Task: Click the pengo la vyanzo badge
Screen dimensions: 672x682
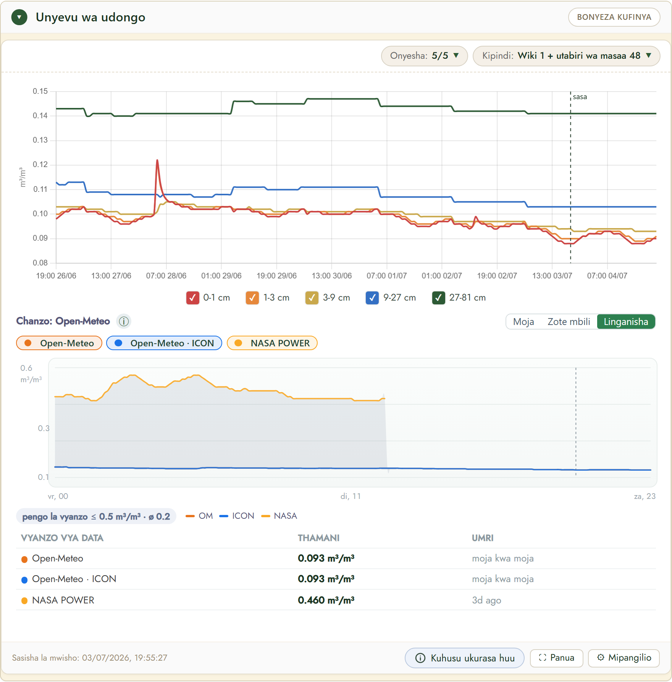Action: [96, 516]
